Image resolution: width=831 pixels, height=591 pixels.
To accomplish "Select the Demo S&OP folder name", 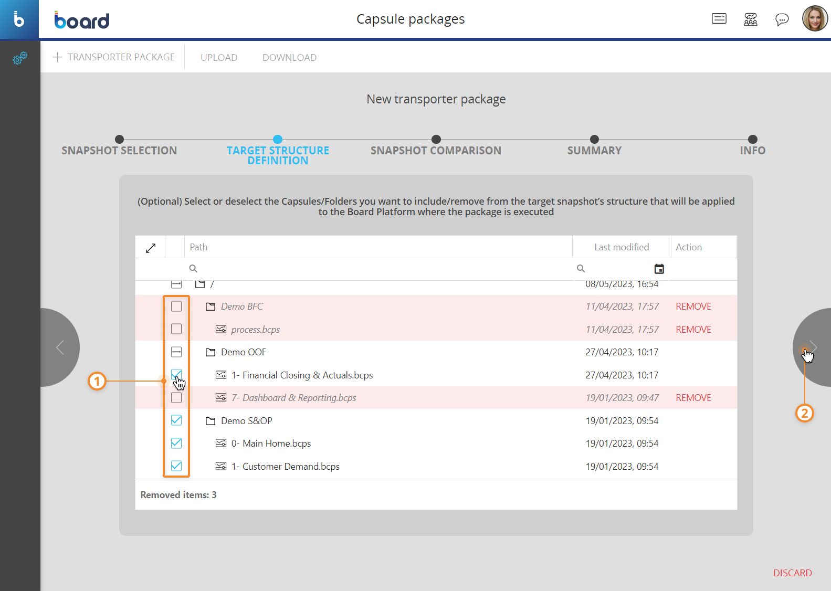I will point(247,421).
